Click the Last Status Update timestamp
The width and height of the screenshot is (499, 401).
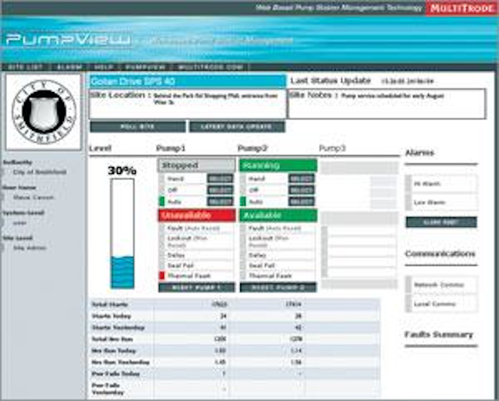tap(407, 81)
